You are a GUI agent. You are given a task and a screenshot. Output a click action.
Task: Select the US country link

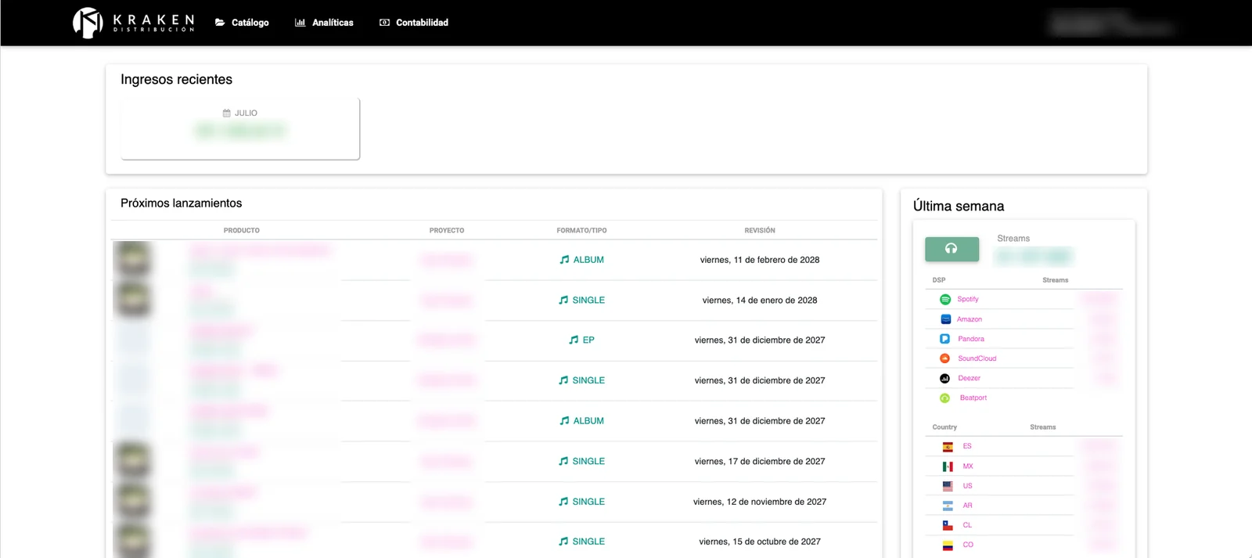967,486
